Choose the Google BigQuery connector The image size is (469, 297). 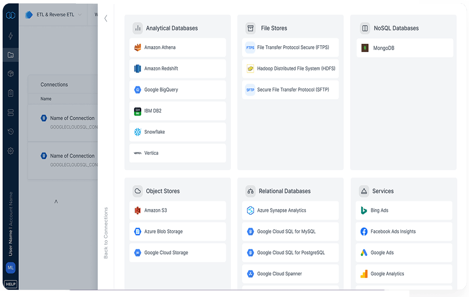point(178,90)
